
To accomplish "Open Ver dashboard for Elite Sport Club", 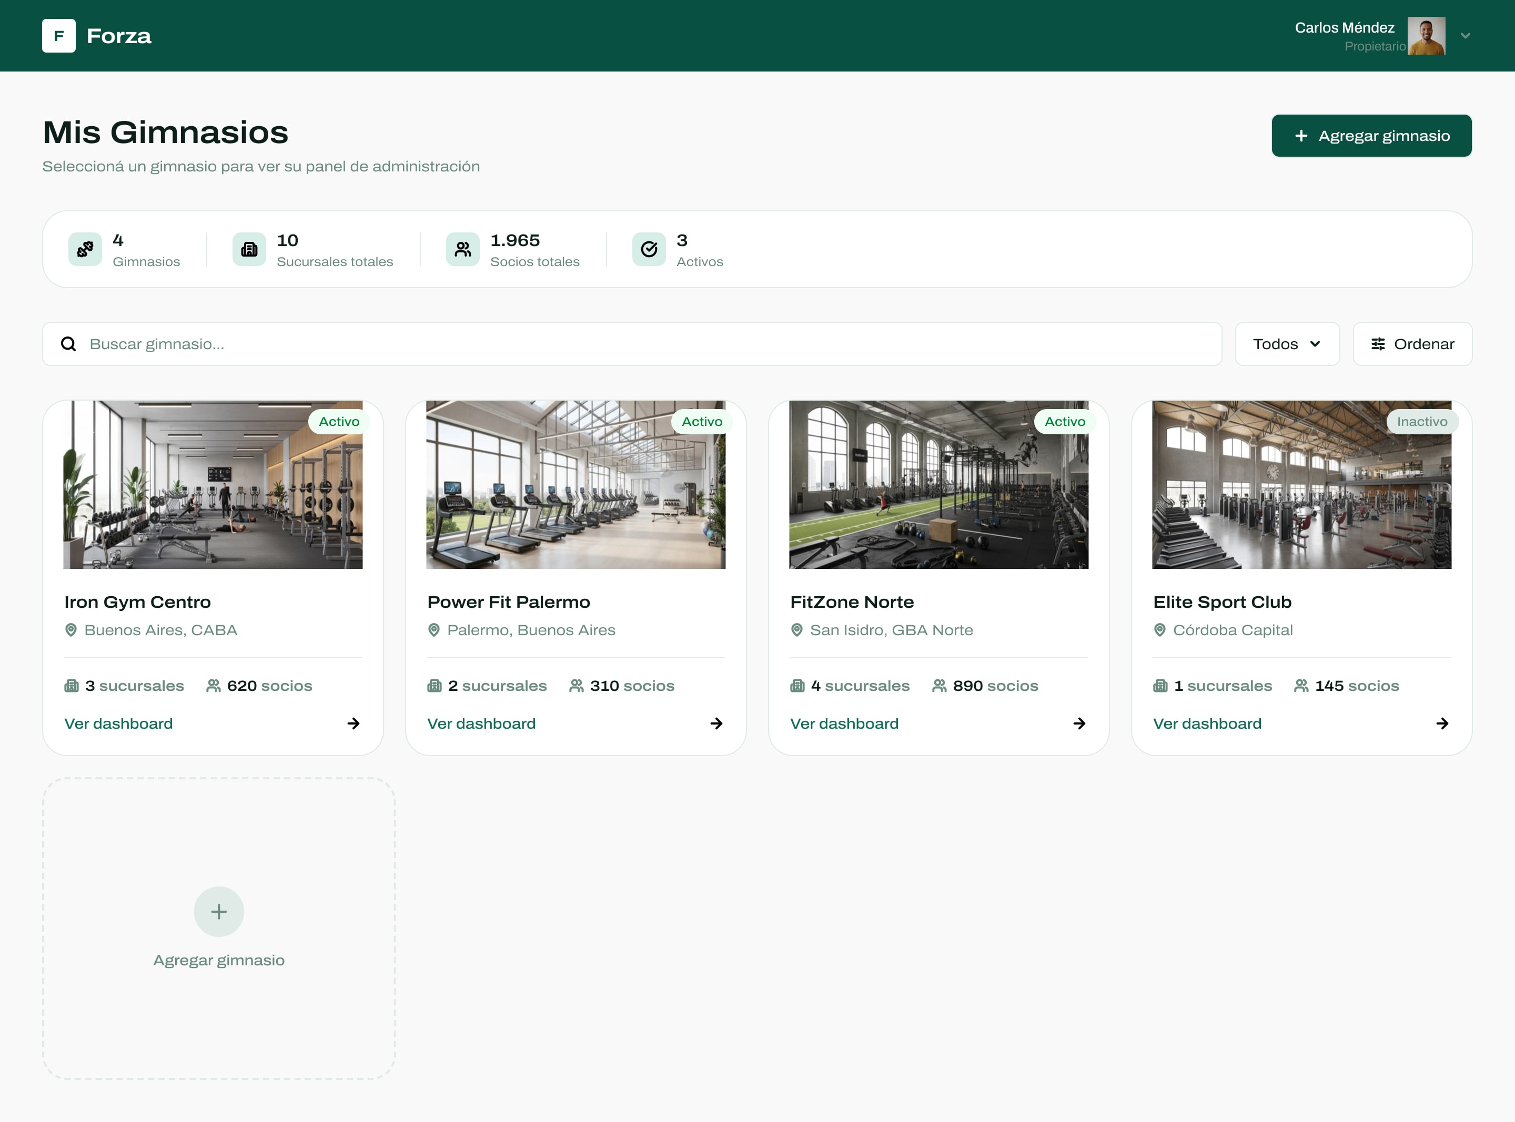I will pos(1207,723).
